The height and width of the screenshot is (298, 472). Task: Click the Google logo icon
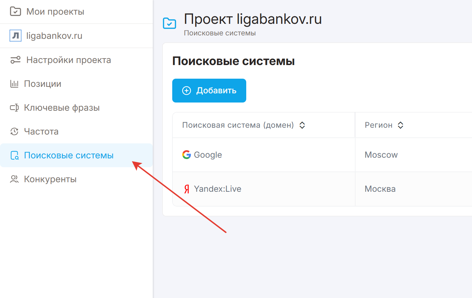click(x=187, y=155)
